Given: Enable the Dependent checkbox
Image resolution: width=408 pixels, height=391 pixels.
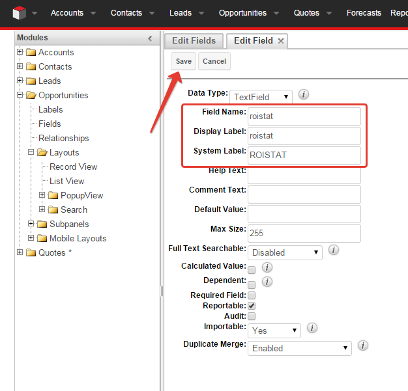Looking at the screenshot, I should point(252,285).
